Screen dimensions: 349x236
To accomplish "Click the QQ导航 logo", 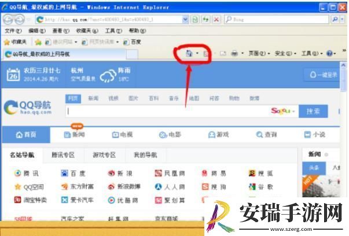I will click(x=28, y=107).
